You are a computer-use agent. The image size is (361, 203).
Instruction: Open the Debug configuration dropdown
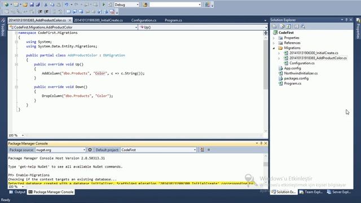pos(138,5)
